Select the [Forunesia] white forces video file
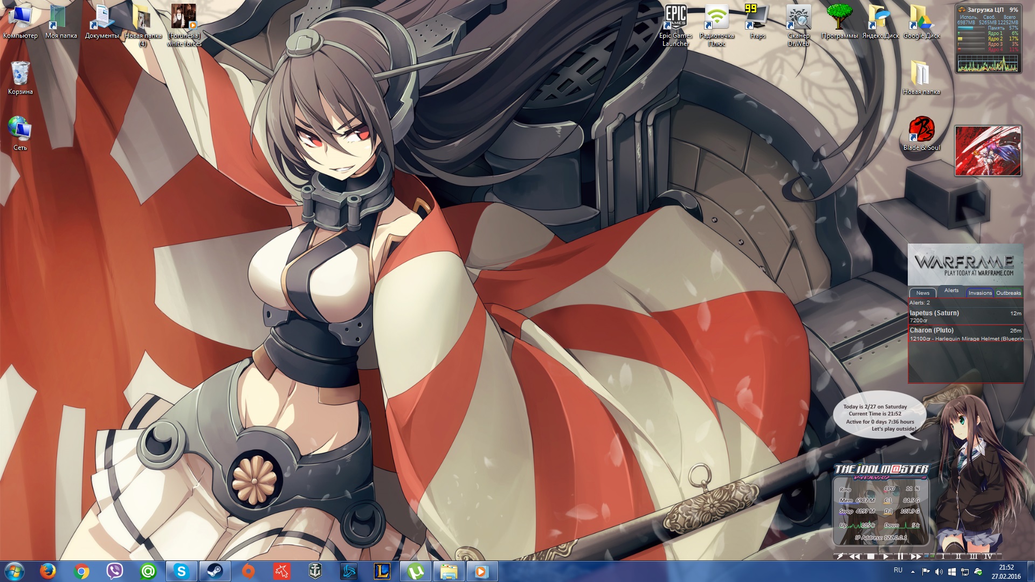This screenshot has width=1035, height=582. (x=184, y=26)
